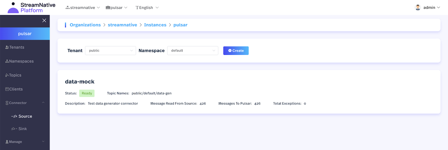Open the data-mock source connector
The height and width of the screenshot is (150, 448).
point(80,82)
